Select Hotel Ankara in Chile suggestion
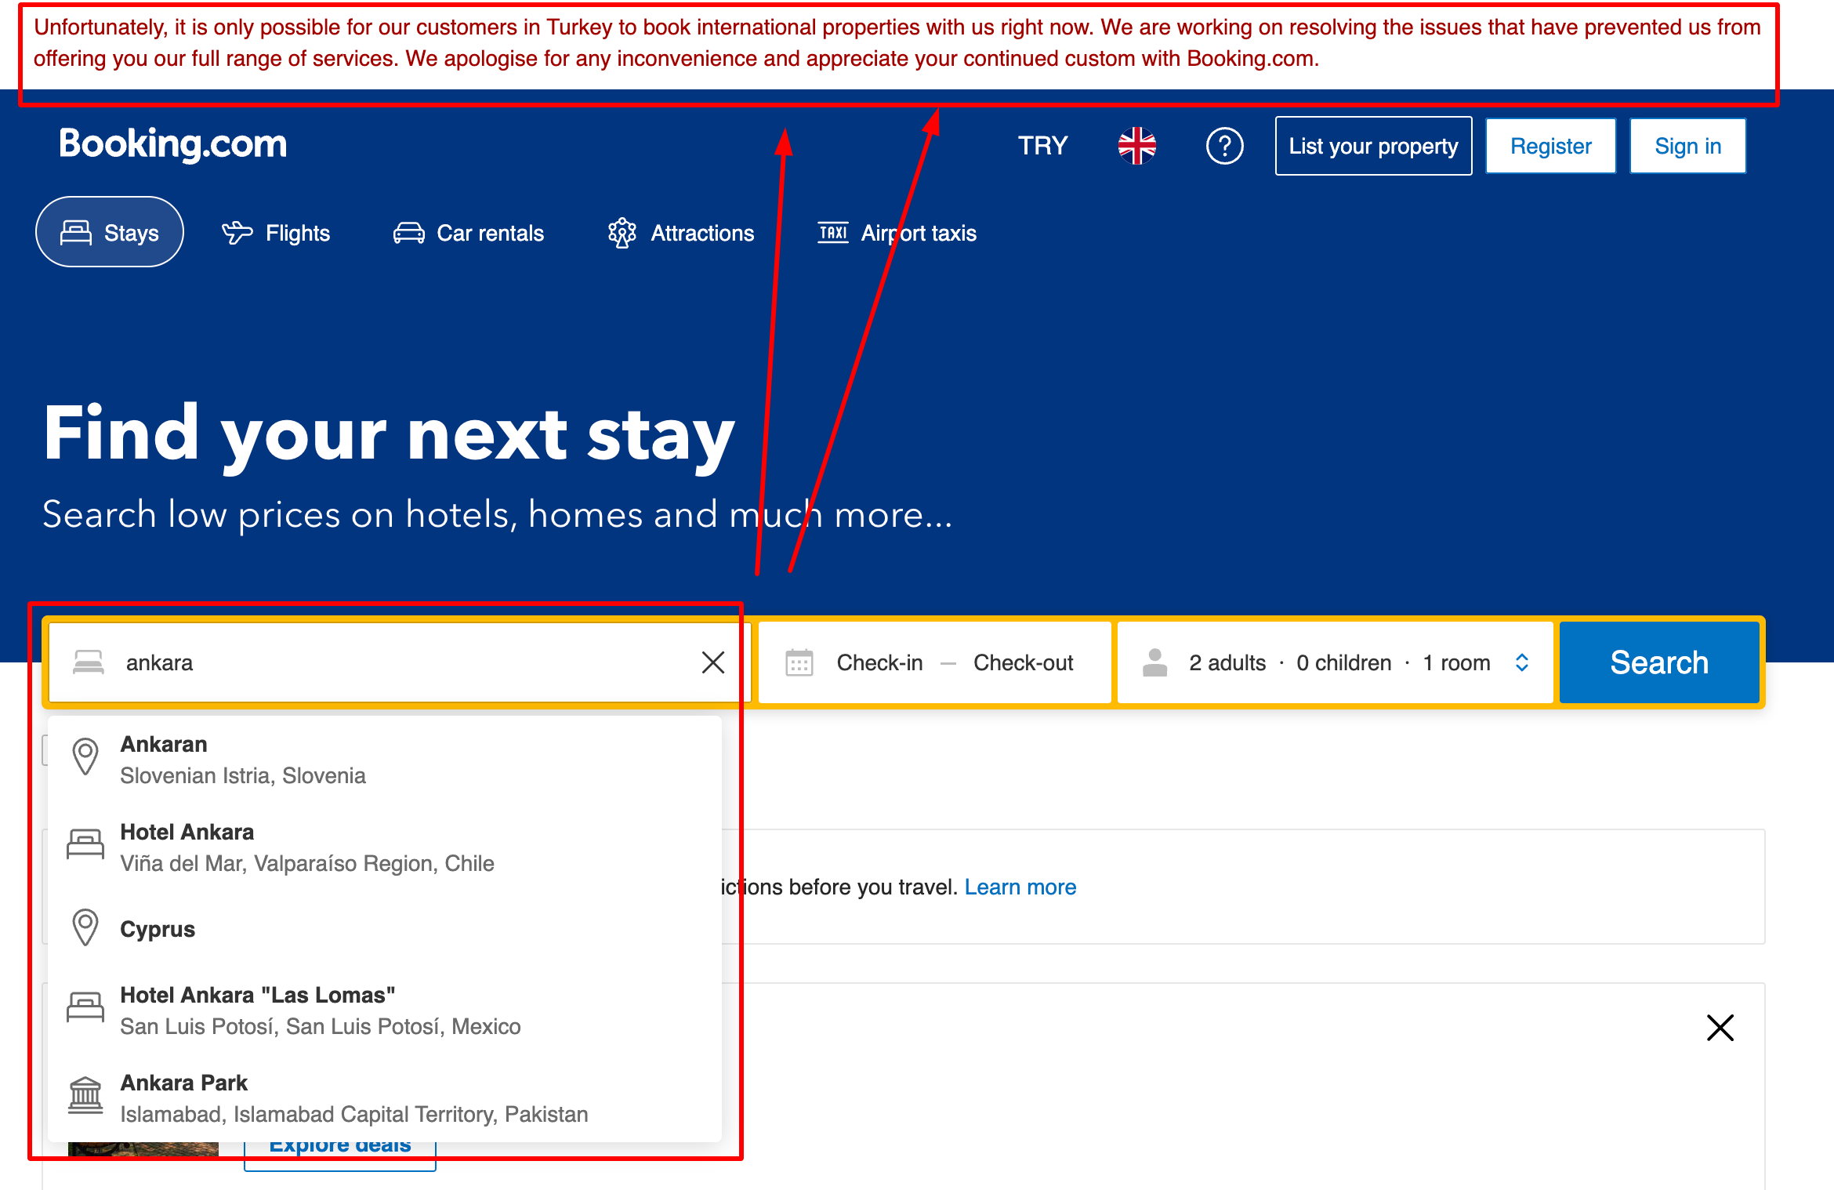The image size is (1834, 1190). pyautogui.click(x=384, y=847)
